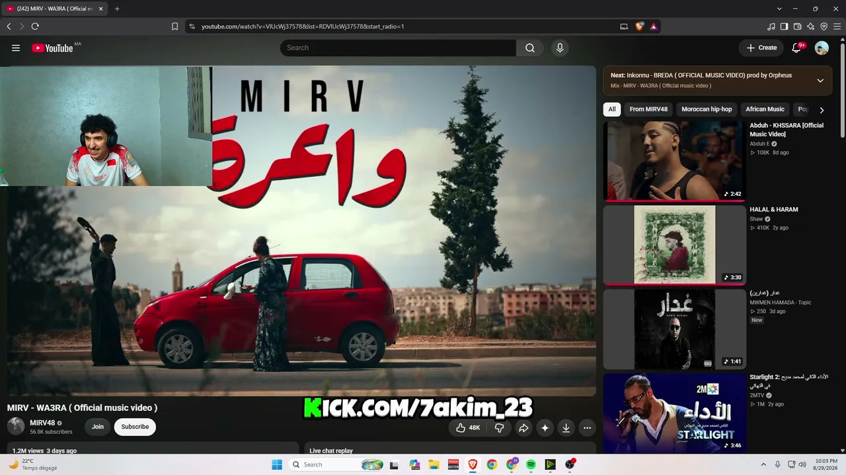Toggle the Brave sidebar panel
This screenshot has height=475, width=846.
tap(784, 26)
